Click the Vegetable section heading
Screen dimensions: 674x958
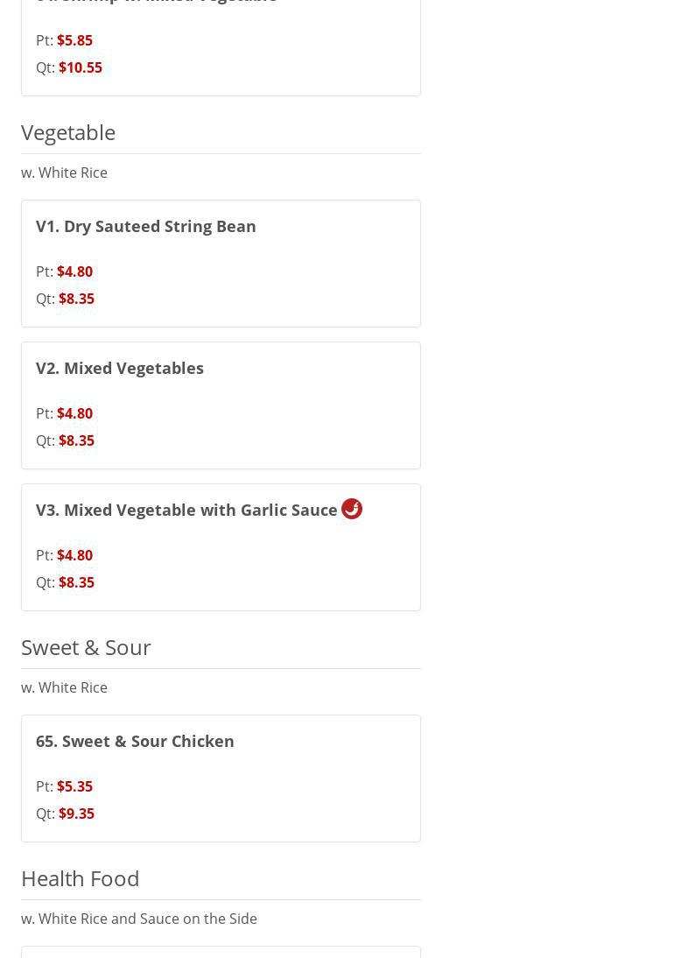pos(68,132)
